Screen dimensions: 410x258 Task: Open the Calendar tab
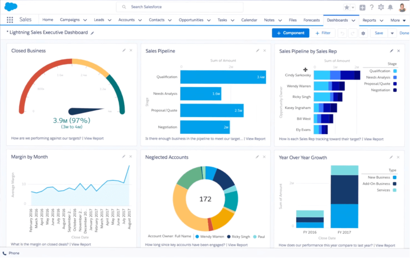coord(249,20)
